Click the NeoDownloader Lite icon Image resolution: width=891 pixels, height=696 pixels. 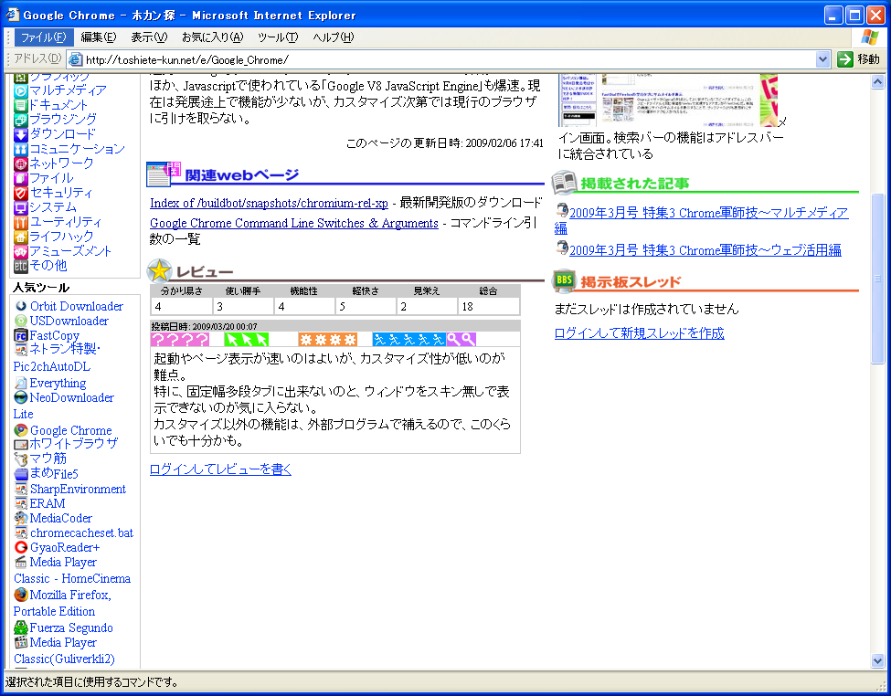coord(21,397)
